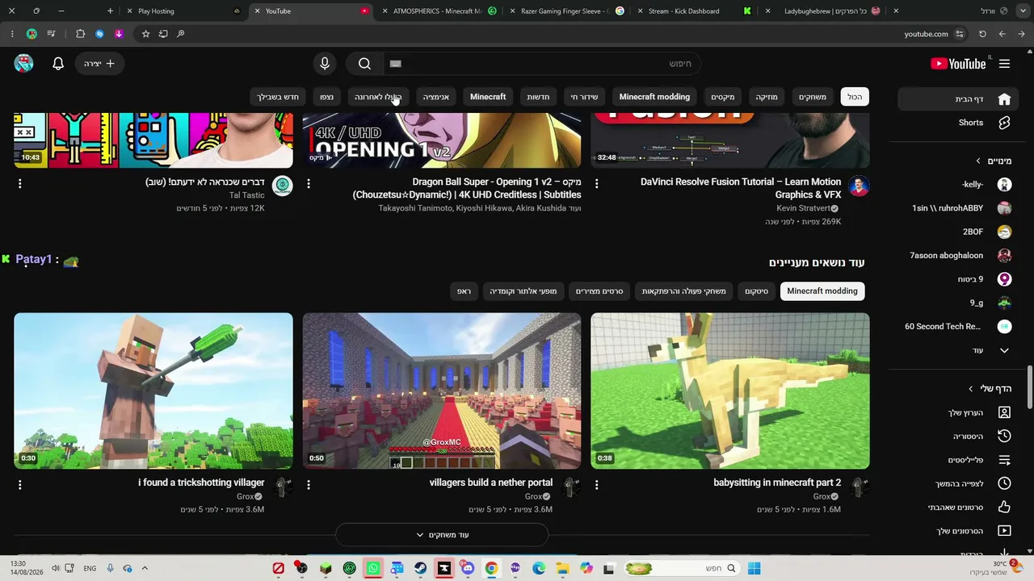Open the browser extensions puzzle icon
This screenshot has width=1034, height=581.
pos(80,34)
